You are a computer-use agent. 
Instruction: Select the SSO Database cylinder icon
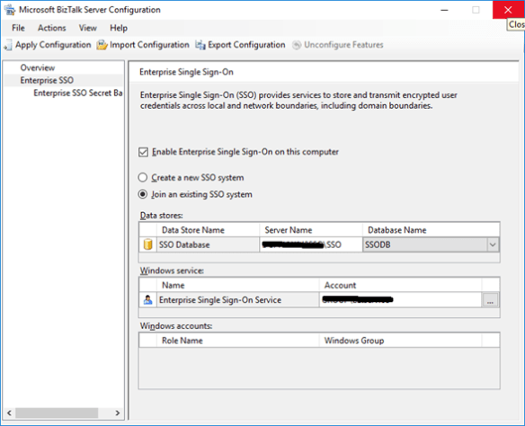point(147,244)
